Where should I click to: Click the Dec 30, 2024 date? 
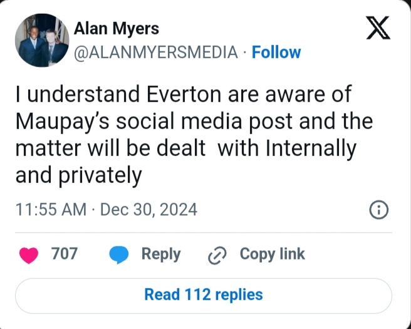(x=148, y=210)
